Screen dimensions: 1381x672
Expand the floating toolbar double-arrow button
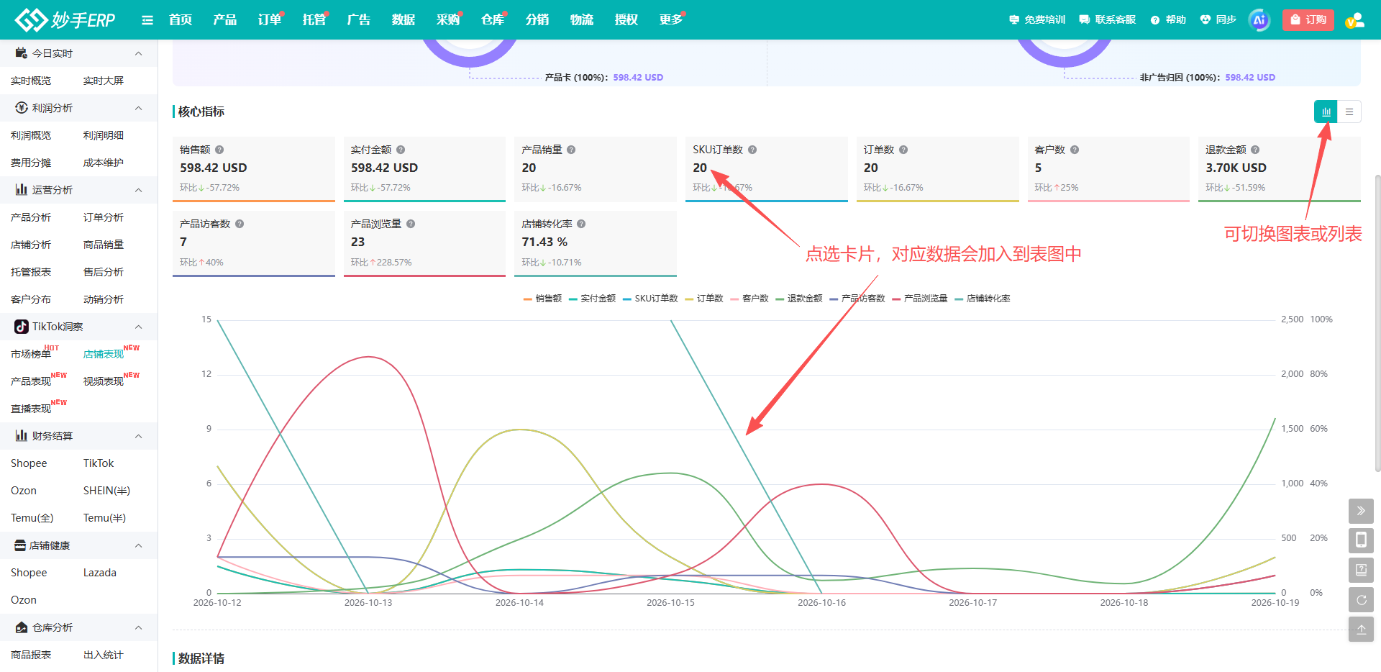point(1361,511)
